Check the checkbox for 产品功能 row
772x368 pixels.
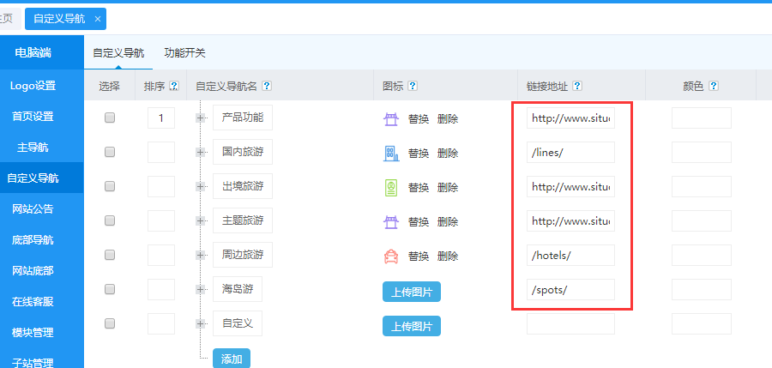click(x=110, y=118)
